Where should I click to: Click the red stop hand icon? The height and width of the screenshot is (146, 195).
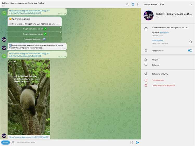[146, 85]
